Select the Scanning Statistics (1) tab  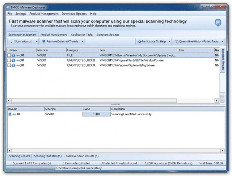(48, 156)
